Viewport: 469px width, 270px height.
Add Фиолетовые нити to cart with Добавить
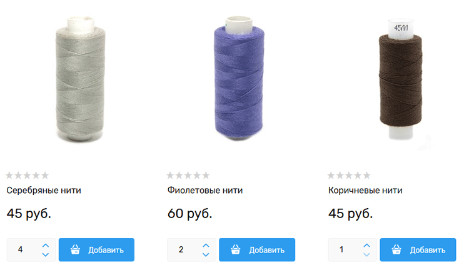[x=257, y=249]
